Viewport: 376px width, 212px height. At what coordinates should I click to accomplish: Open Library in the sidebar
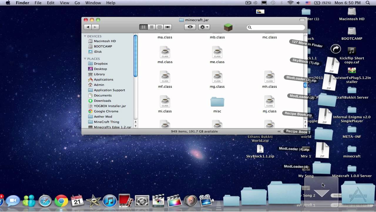[x=99, y=74]
